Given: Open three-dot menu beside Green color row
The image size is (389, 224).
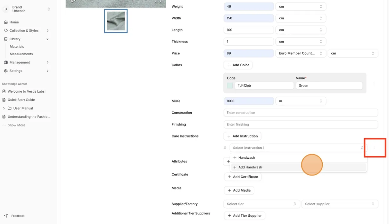Looking at the screenshot, I should pos(374,83).
